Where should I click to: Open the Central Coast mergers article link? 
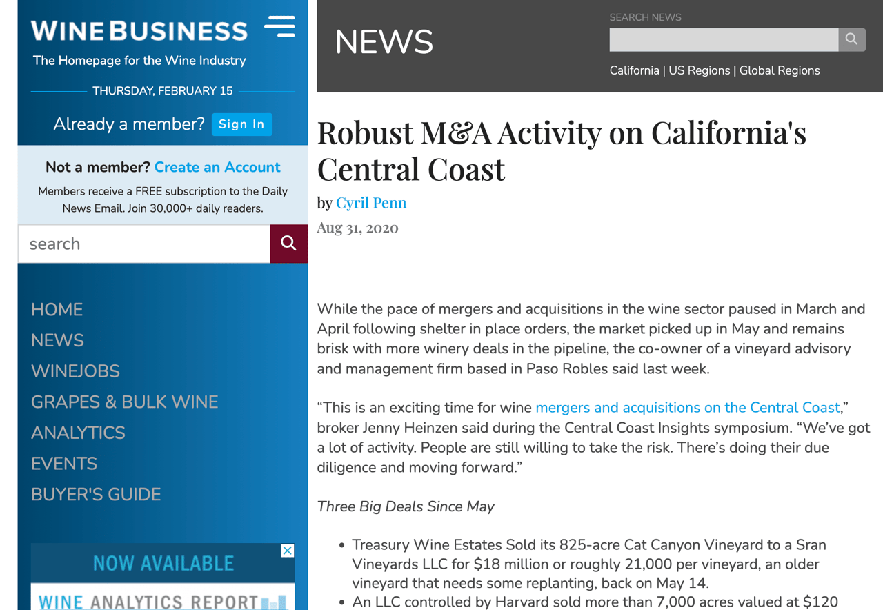[x=687, y=408]
